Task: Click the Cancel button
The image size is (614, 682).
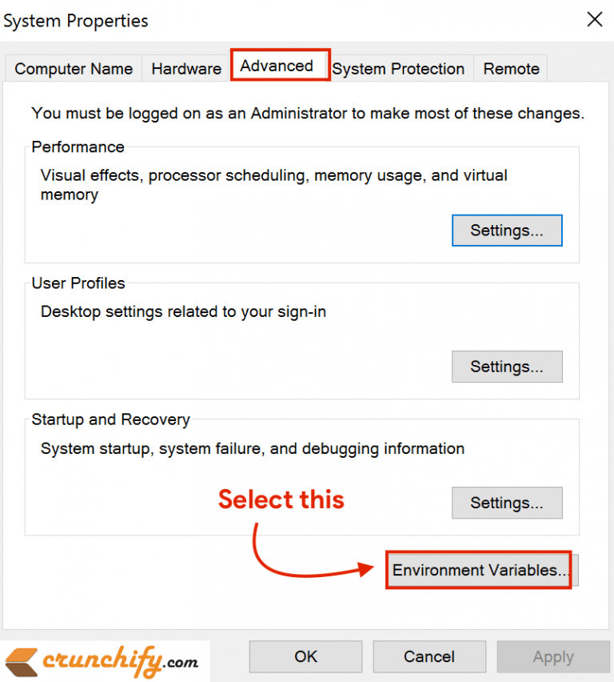Action: [429, 656]
